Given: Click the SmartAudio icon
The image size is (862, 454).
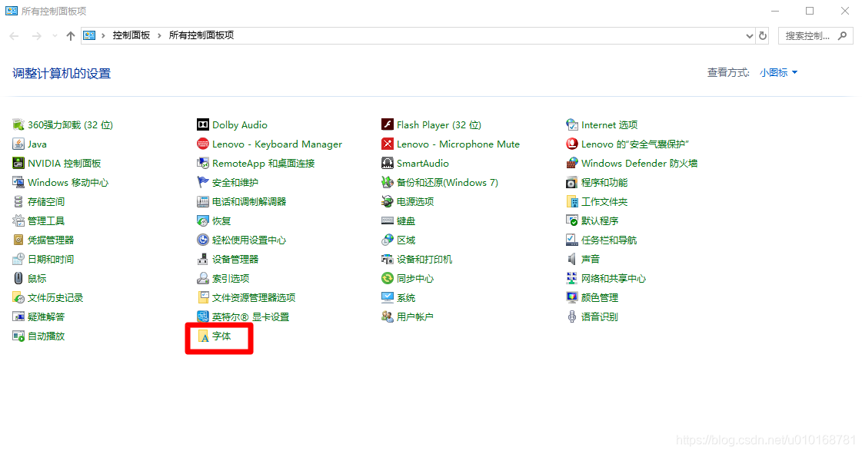Looking at the screenshot, I should click(388, 163).
